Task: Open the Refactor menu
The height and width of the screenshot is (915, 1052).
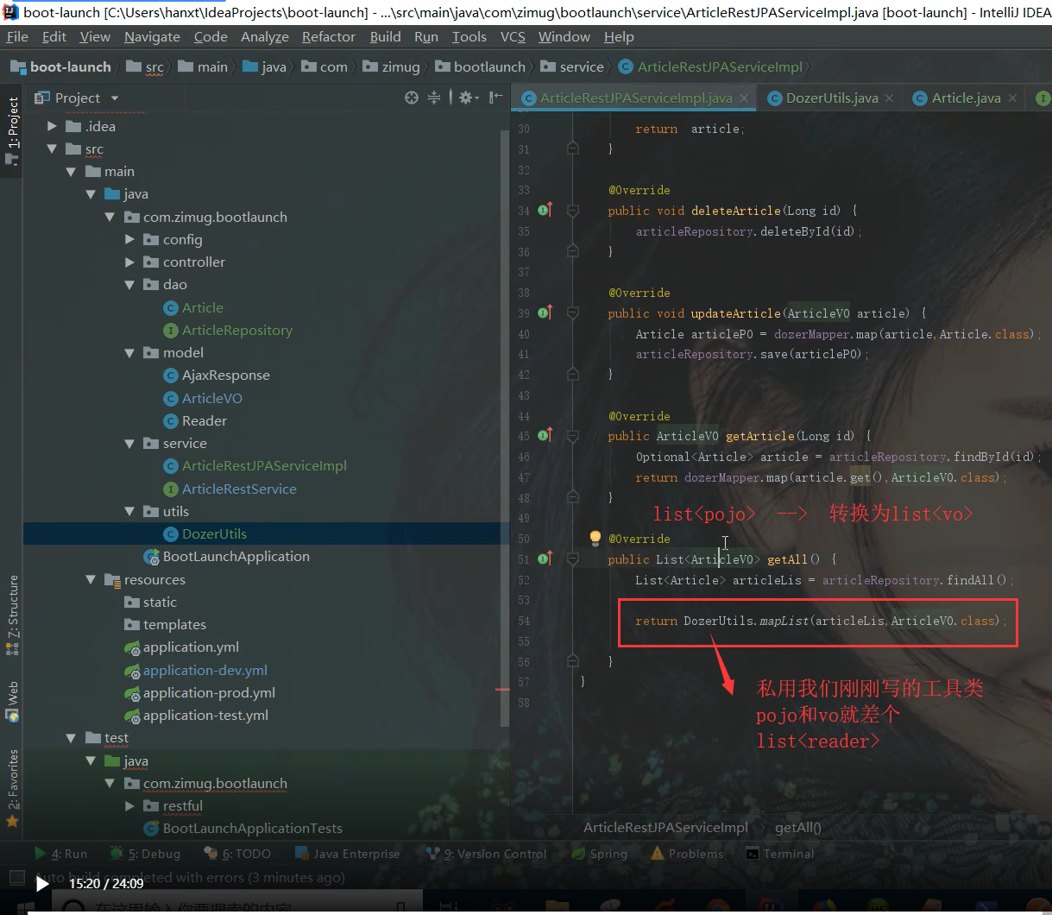Action: tap(328, 36)
